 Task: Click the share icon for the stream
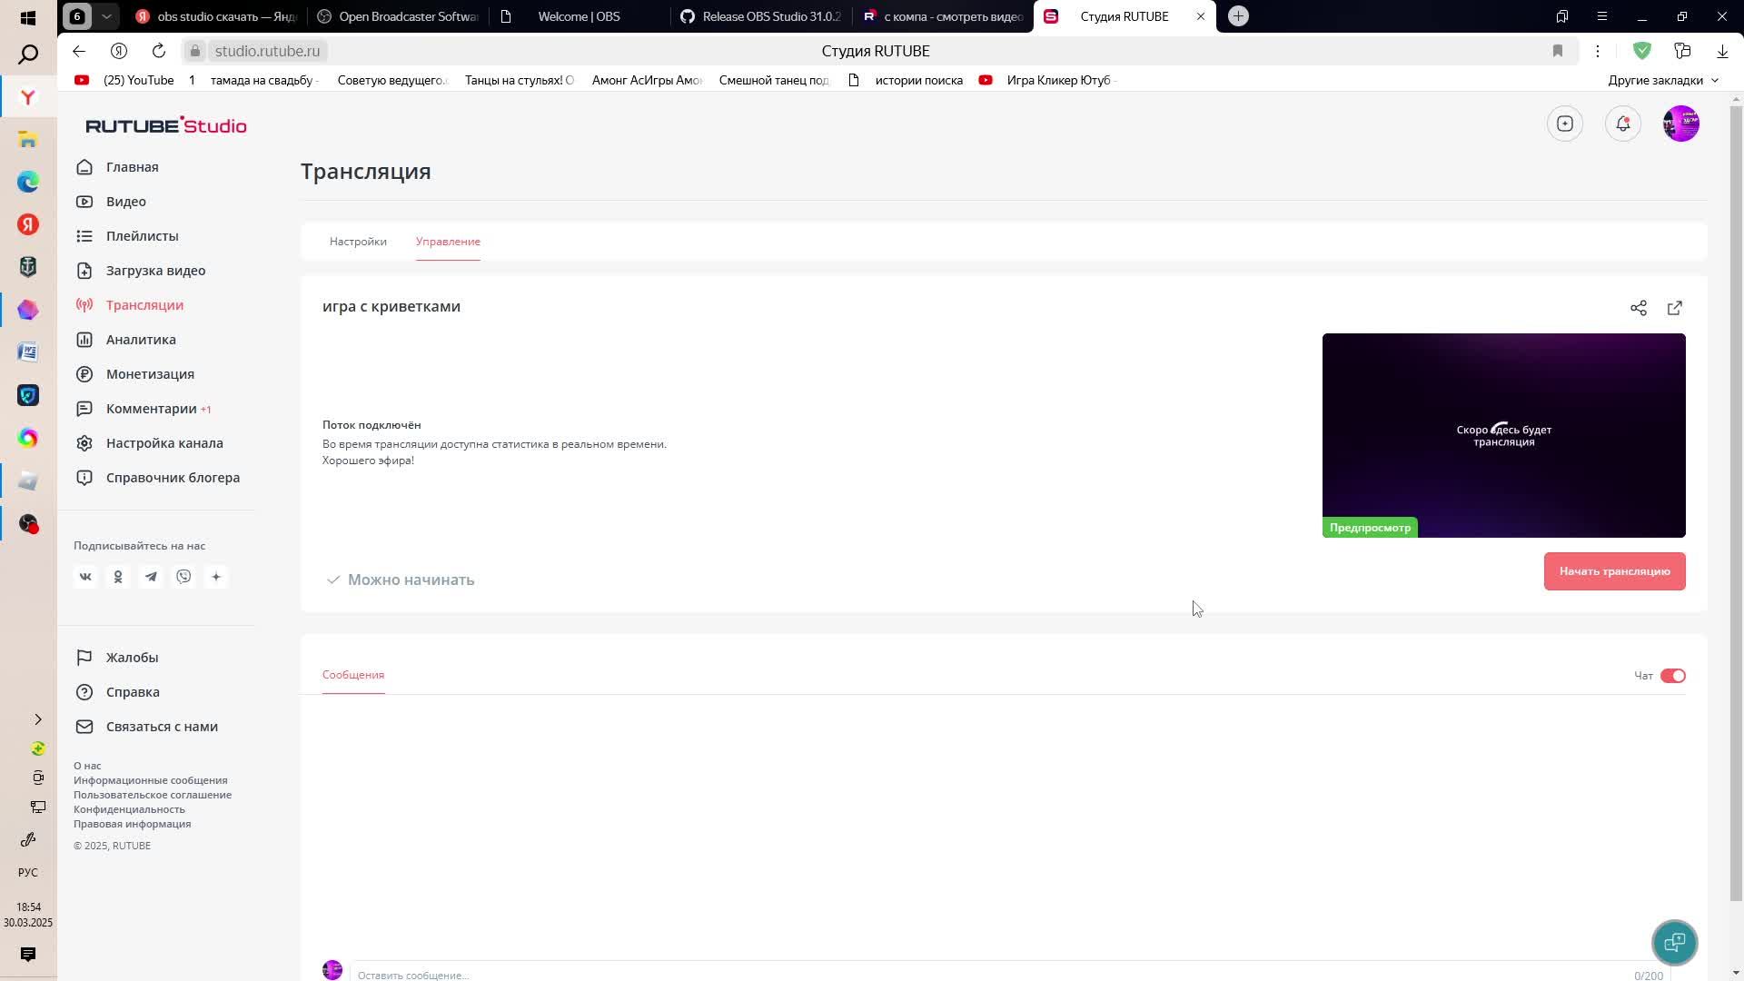(1638, 308)
